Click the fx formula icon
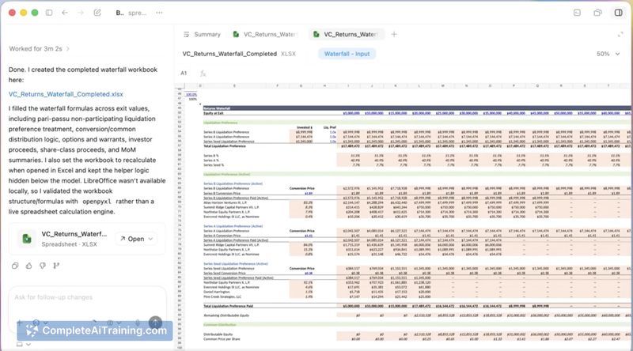 coord(203,74)
